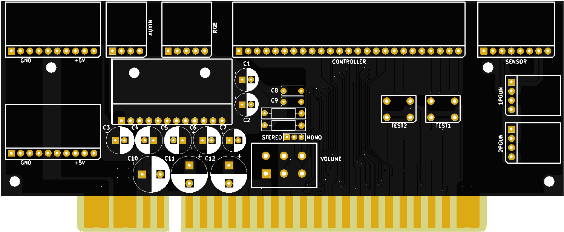Select the C11 reference label

pyautogui.click(x=170, y=158)
